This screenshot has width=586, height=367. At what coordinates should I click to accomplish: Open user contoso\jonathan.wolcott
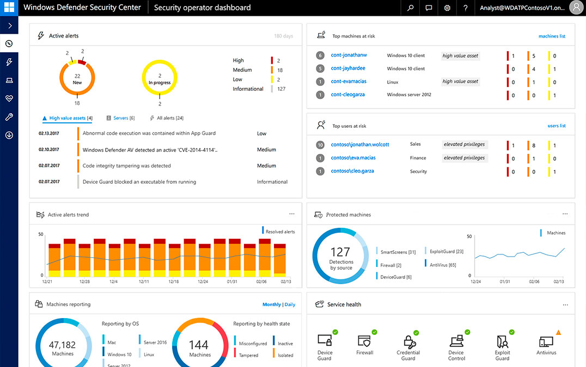pyautogui.click(x=360, y=145)
